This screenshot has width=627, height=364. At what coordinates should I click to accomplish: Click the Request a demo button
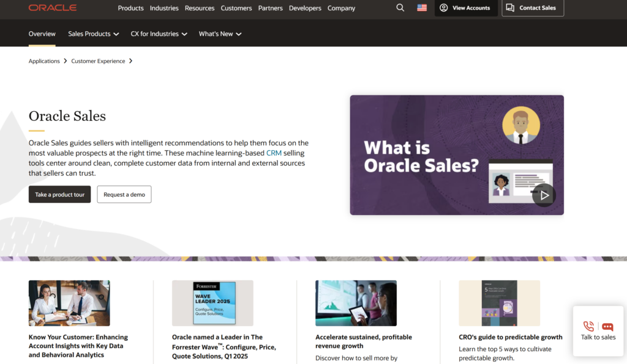pyautogui.click(x=124, y=195)
